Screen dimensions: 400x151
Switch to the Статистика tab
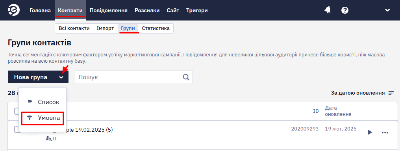[156, 28]
